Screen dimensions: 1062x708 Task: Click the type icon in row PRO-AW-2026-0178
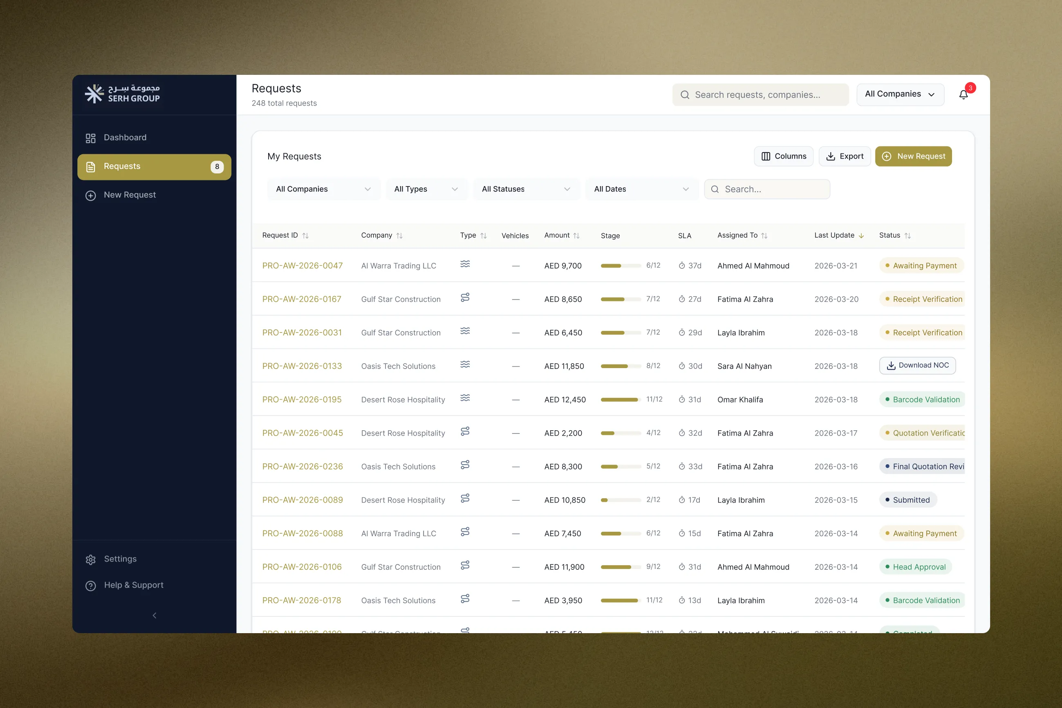[465, 598]
